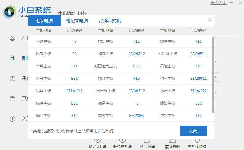Image resolution: width=244 pixels, height=150 pixels.
Task: Click the briefcase icon in sidebar
Action: (x=12, y=99)
